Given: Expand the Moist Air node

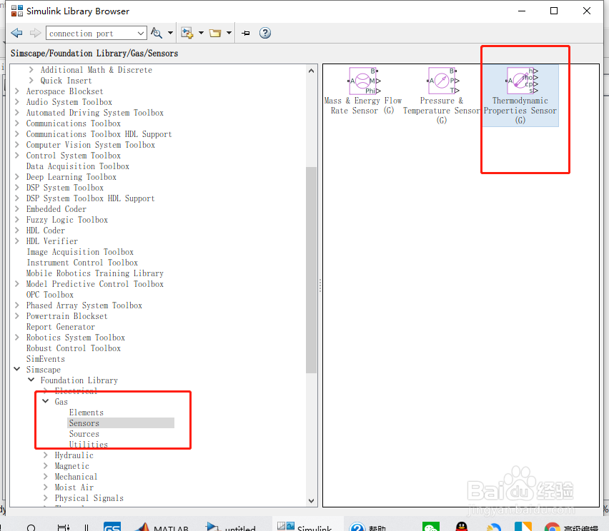Looking at the screenshot, I should [x=46, y=487].
